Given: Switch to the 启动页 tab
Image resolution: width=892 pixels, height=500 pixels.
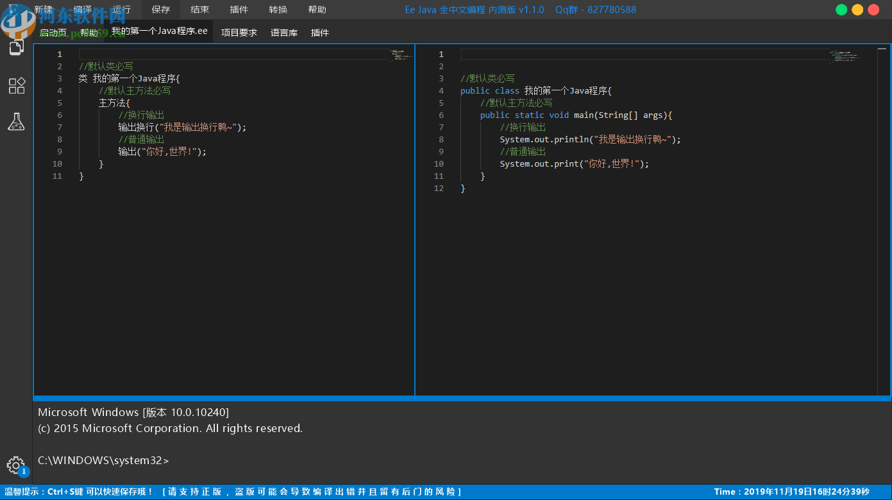Looking at the screenshot, I should pyautogui.click(x=53, y=33).
